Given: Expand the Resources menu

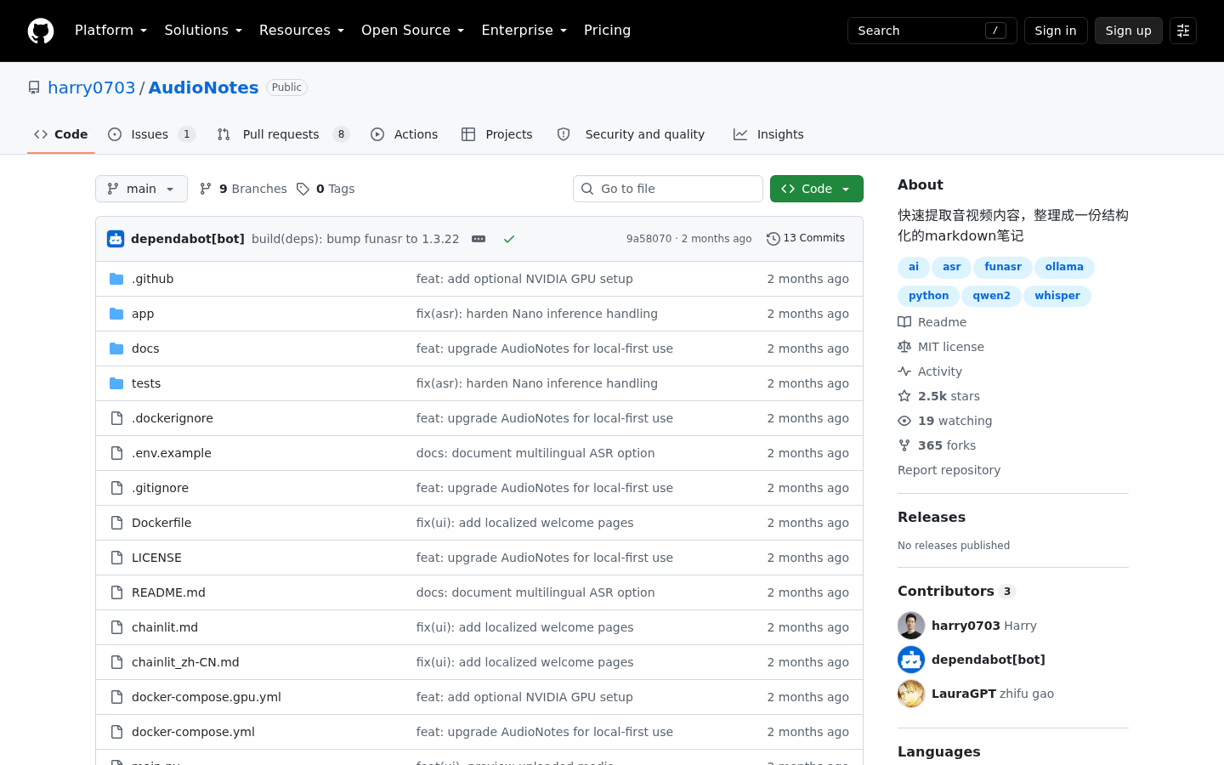Looking at the screenshot, I should coord(302,31).
